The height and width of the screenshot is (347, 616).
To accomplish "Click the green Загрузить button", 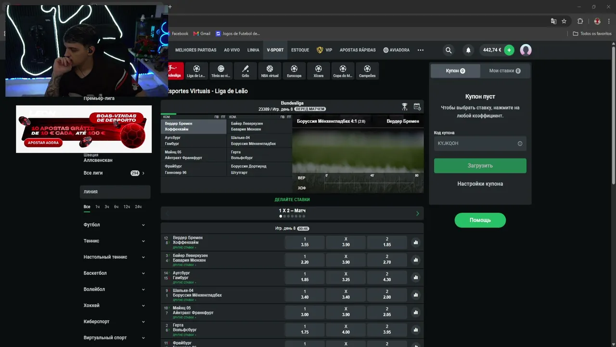I will 480,166.
